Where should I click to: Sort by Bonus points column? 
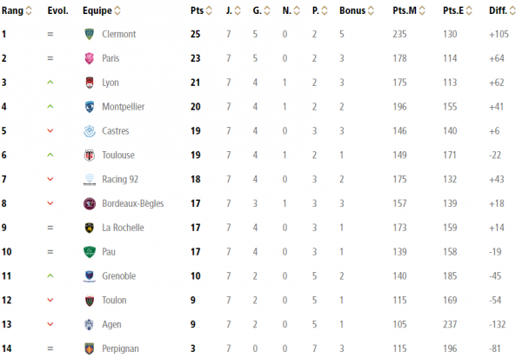pyautogui.click(x=368, y=10)
